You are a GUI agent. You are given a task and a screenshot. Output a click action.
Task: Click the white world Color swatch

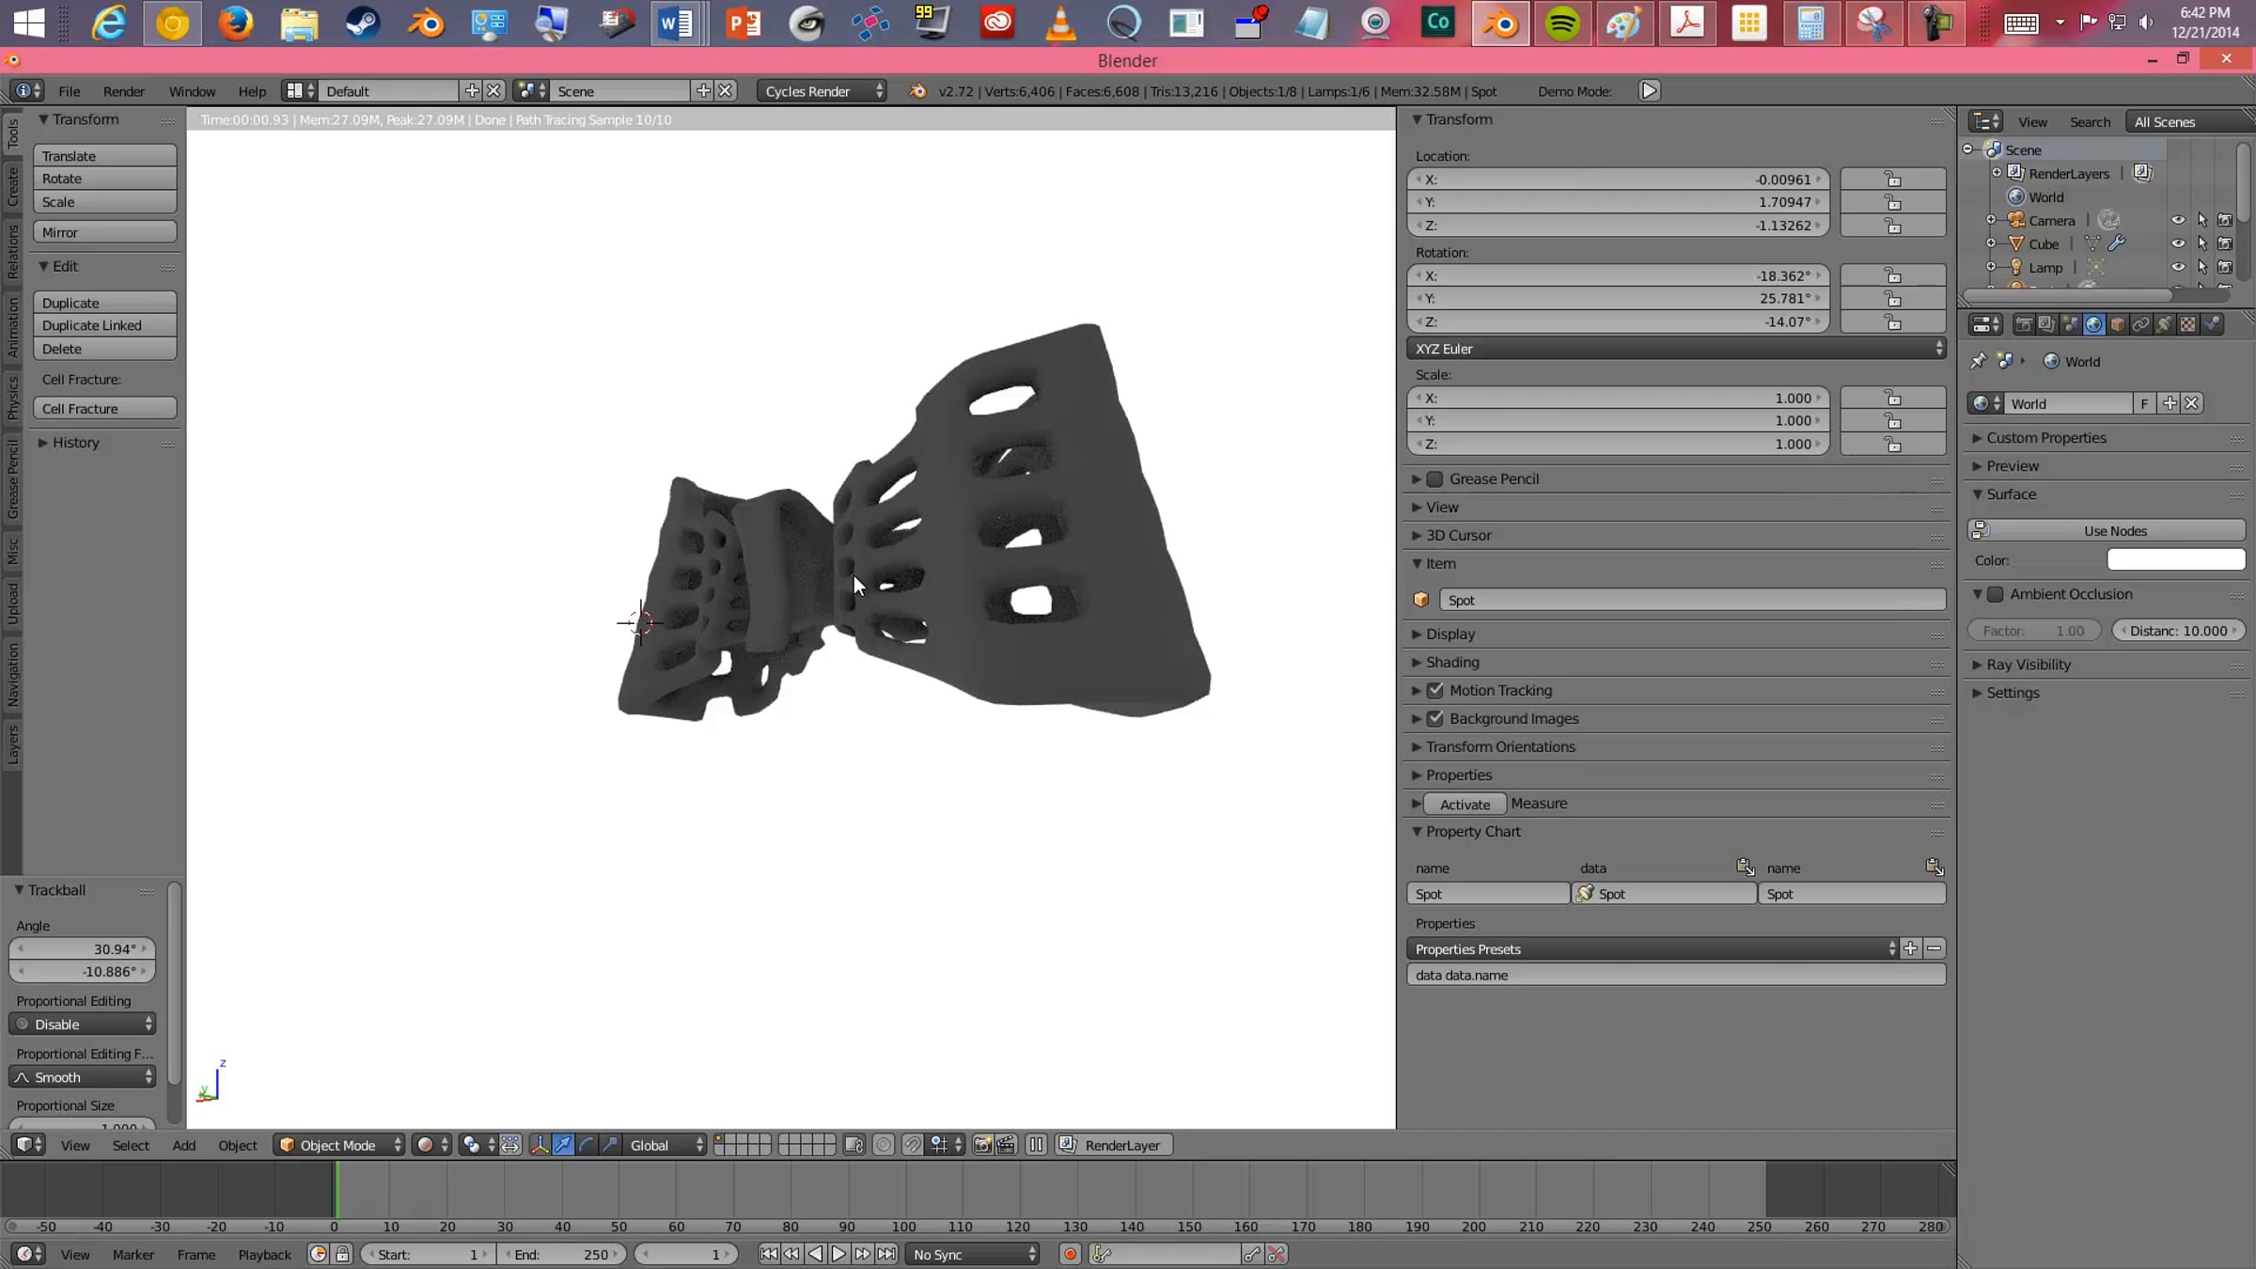(2175, 560)
